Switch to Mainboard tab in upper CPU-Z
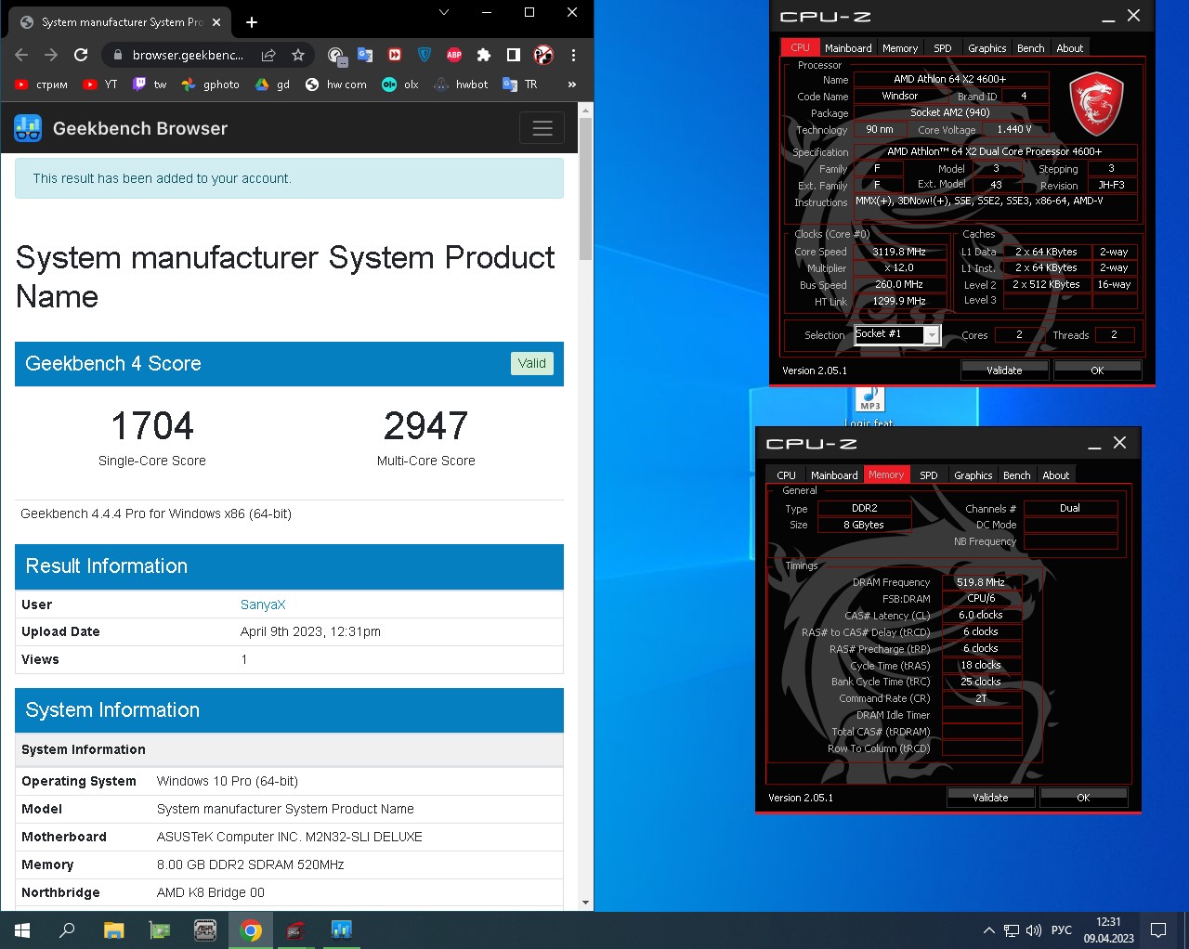The width and height of the screenshot is (1189, 949). pos(848,48)
